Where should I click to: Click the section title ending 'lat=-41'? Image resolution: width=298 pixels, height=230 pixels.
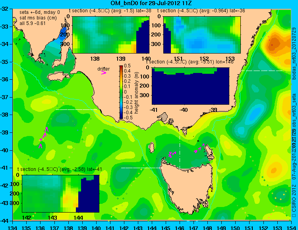pyautogui.click(x=60, y=169)
